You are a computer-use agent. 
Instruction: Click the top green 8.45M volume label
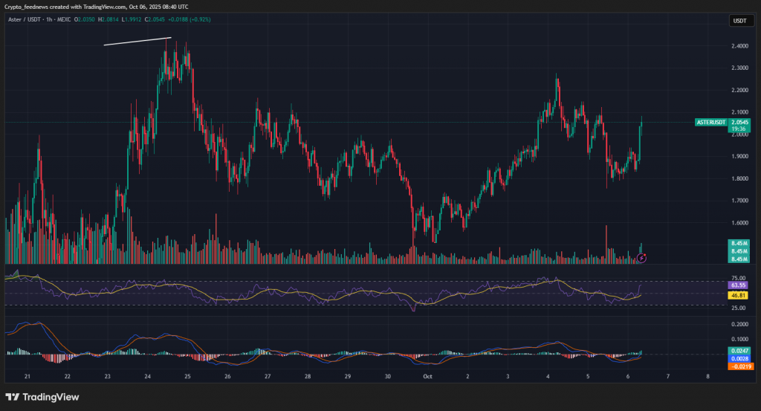tap(738, 243)
